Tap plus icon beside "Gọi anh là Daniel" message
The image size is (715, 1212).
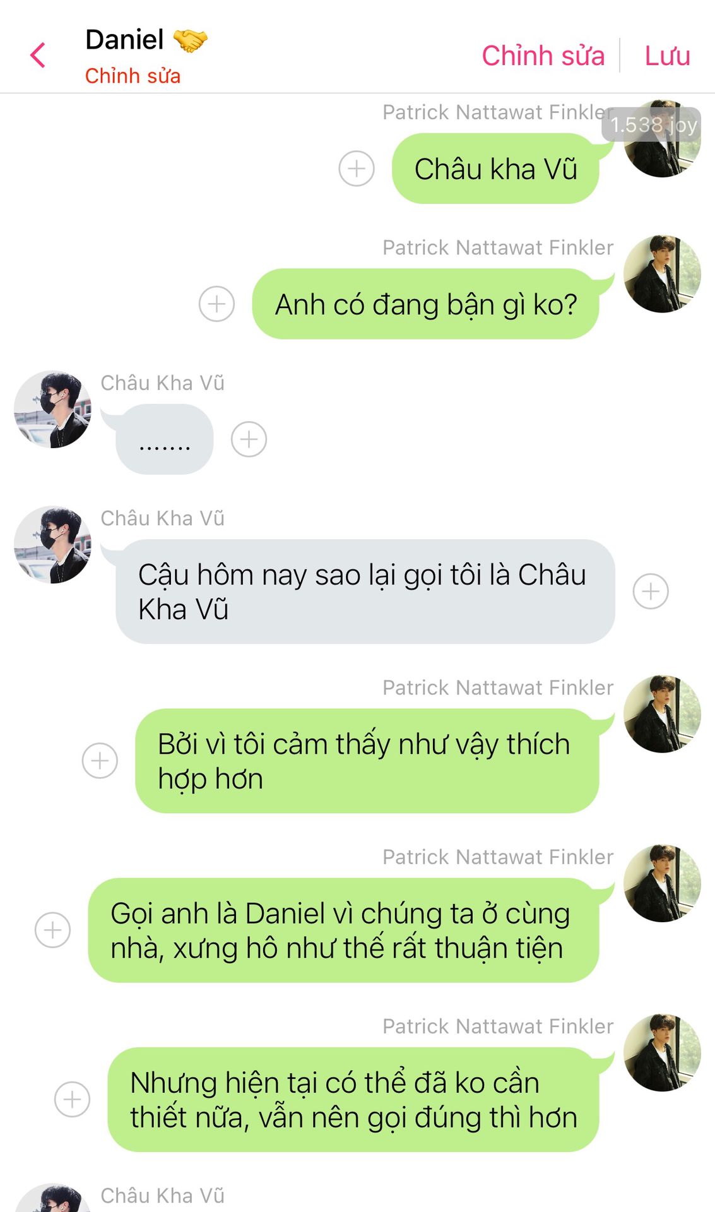[52, 930]
